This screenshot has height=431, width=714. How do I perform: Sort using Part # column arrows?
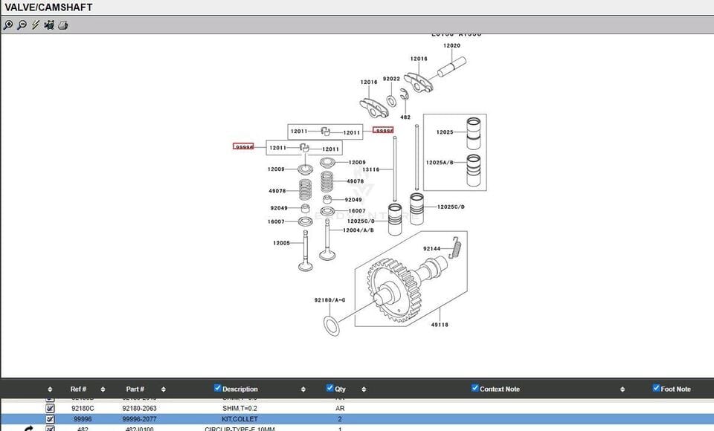click(162, 389)
